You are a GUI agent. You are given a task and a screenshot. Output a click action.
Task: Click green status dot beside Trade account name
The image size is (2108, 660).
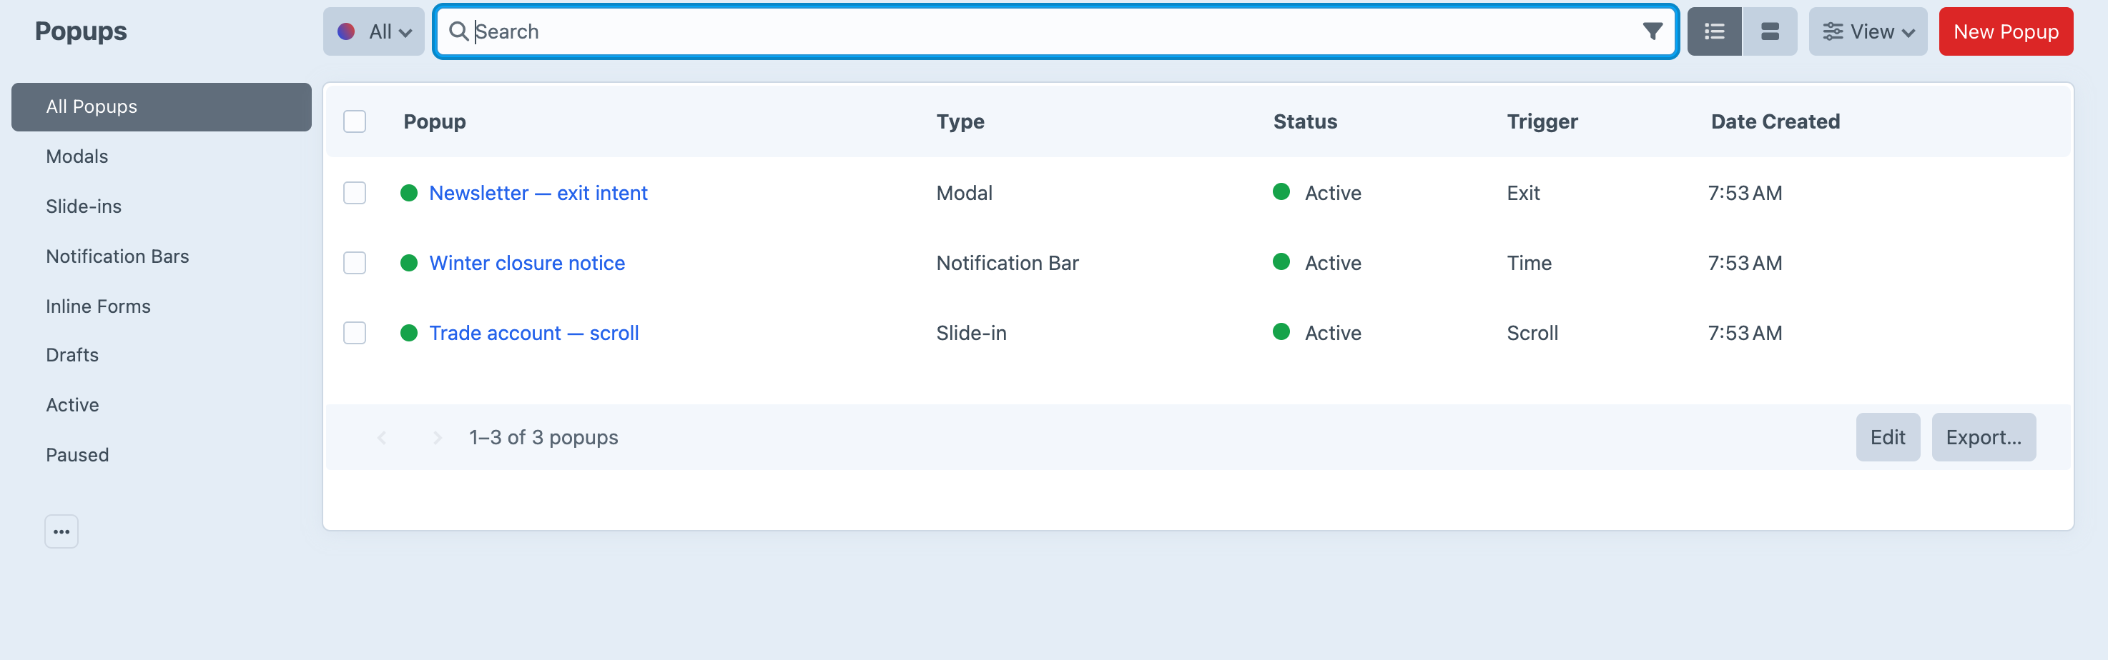pos(409,333)
